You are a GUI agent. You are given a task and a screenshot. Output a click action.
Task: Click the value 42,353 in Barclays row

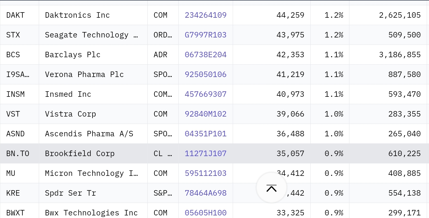pyautogui.click(x=290, y=55)
